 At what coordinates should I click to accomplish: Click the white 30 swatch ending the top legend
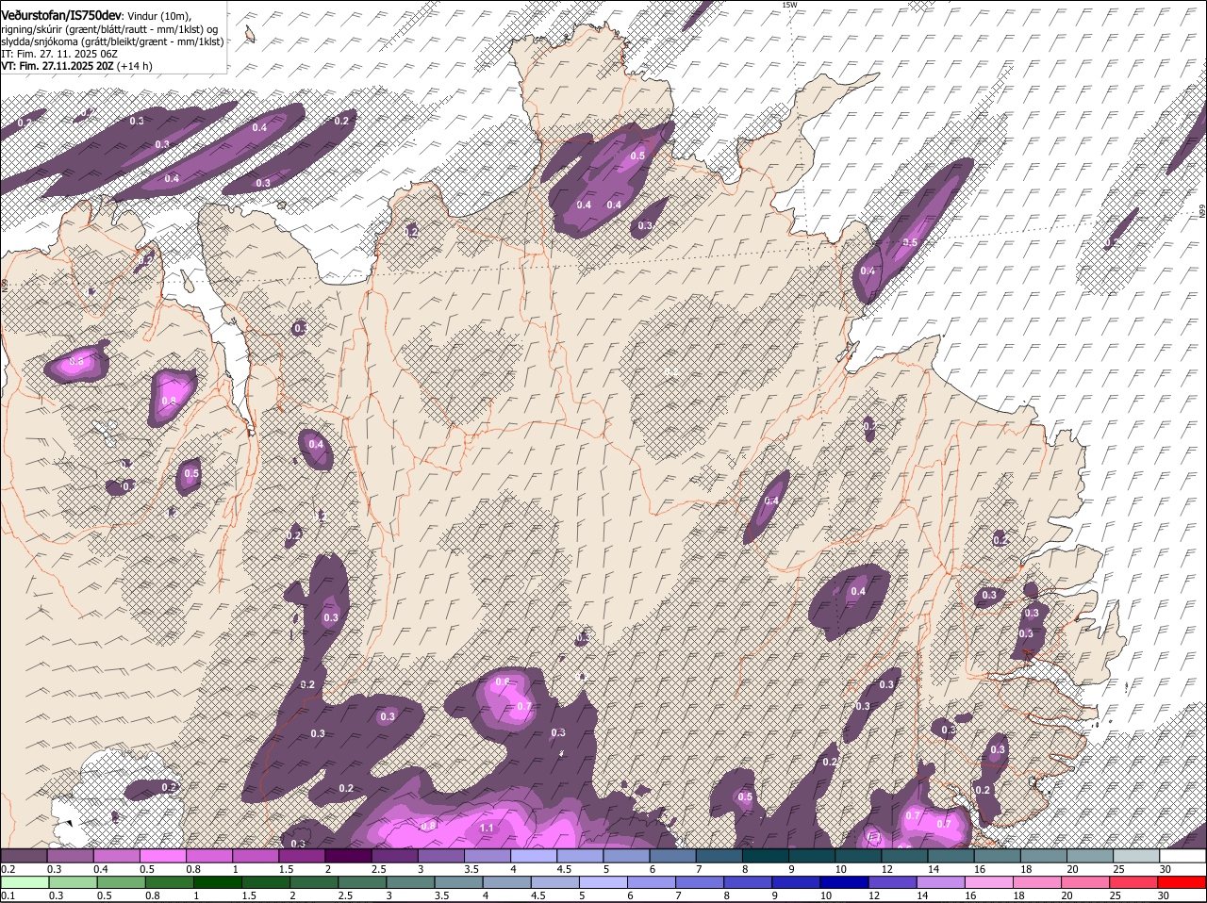coord(1184,856)
